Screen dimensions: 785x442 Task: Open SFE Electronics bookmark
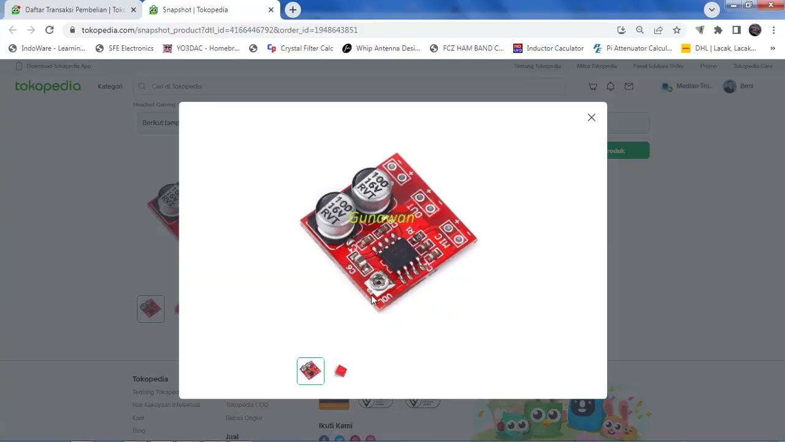click(x=124, y=48)
